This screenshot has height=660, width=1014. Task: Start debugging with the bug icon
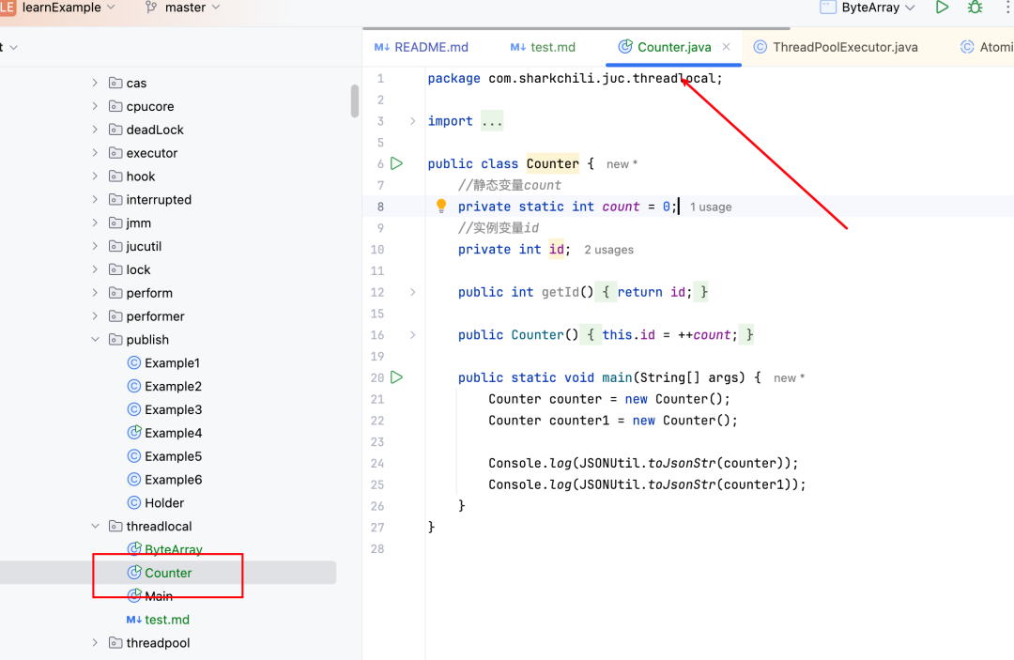[x=976, y=8]
